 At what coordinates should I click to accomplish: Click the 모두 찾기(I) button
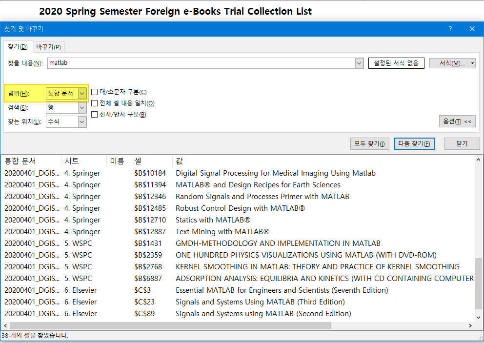tap(369, 143)
